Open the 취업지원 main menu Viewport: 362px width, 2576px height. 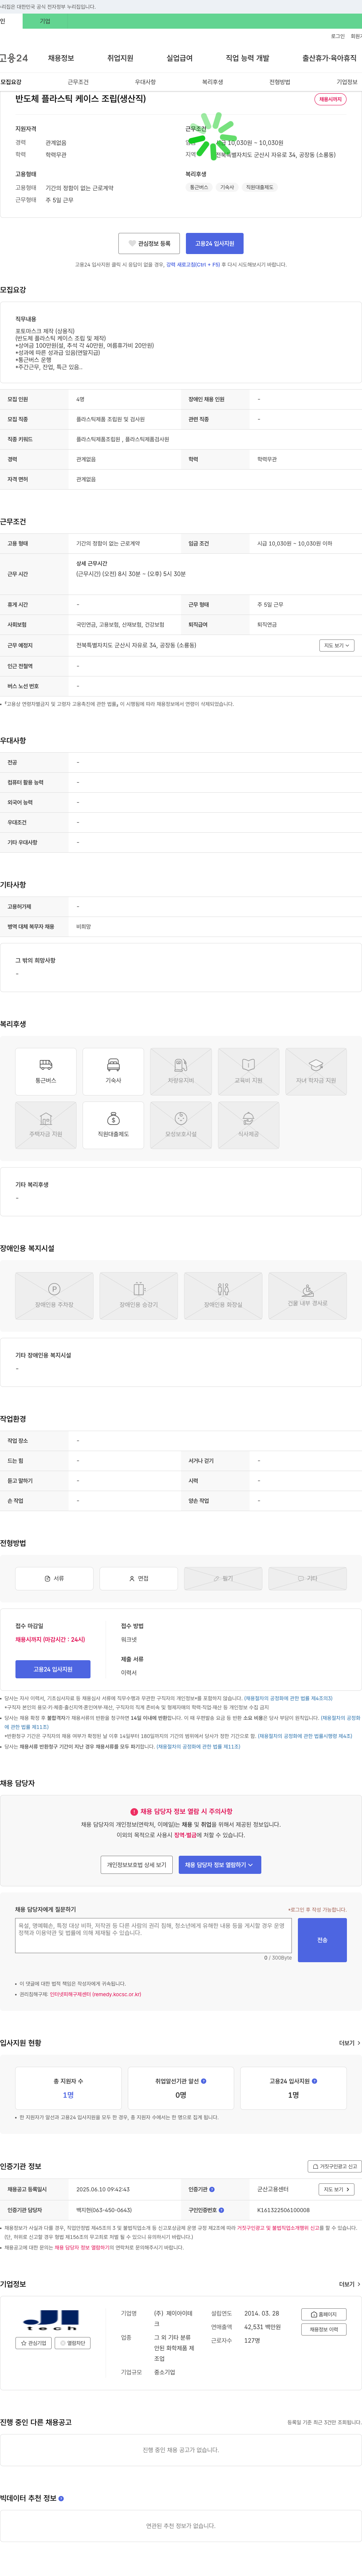coord(120,58)
